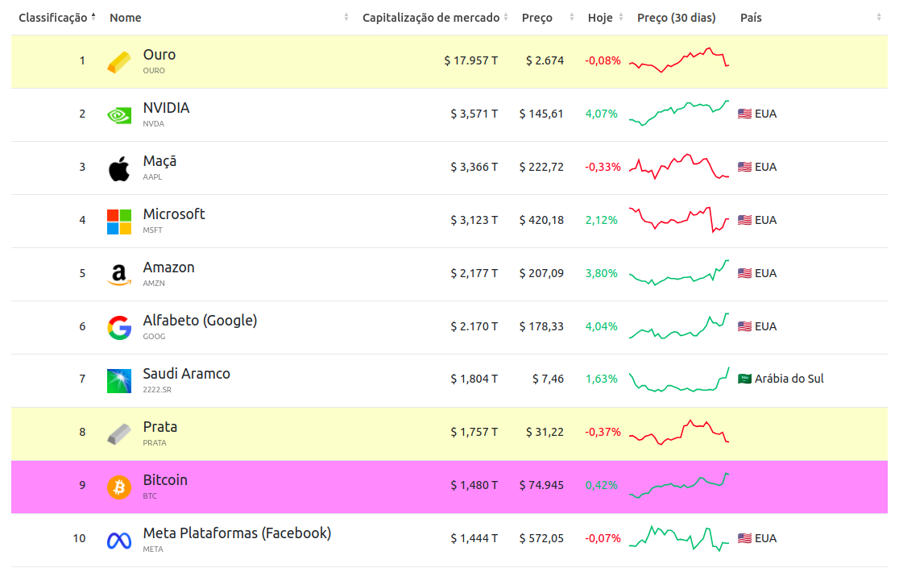Click the $ 74.945 Bitcoin price
The image size is (899, 568).
(541, 486)
